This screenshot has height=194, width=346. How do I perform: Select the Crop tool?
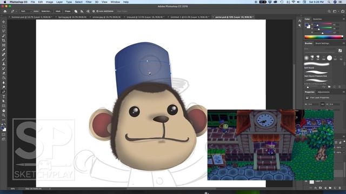tap(4, 40)
